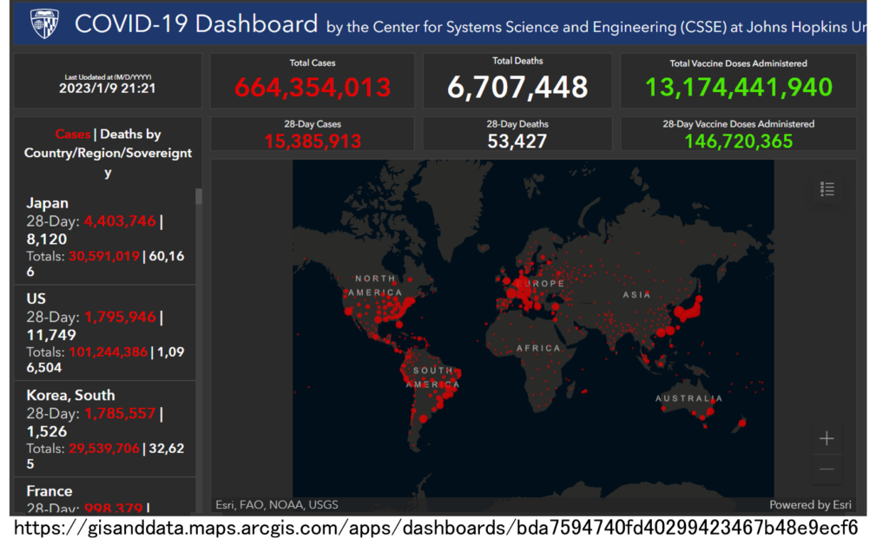Viewport: 889px width, 552px height.
Task: Switch the country list to Cases
Action: 72,135
